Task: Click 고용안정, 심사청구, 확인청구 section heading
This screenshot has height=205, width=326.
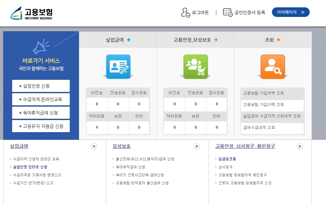Action: [245, 146]
